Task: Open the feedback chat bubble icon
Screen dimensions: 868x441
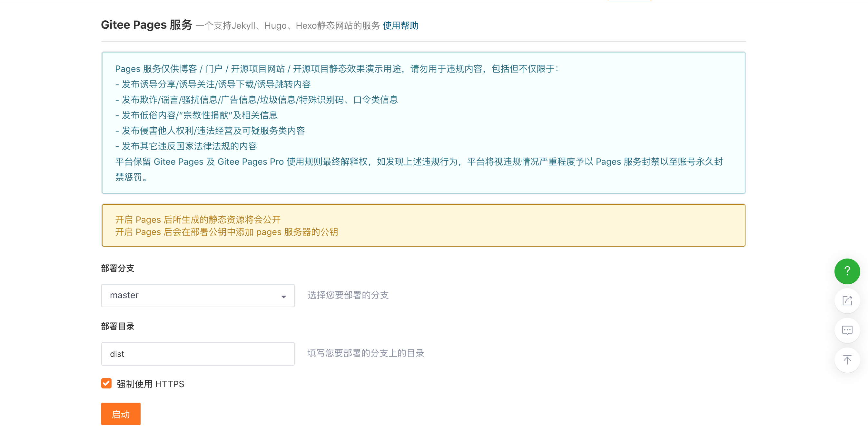Action: click(x=847, y=330)
